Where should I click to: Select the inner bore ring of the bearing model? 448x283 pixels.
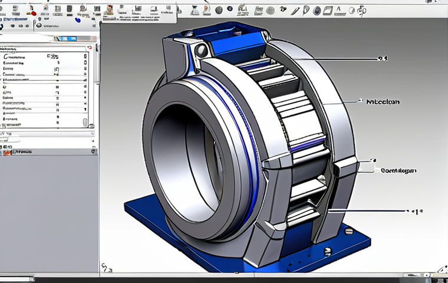[187, 163]
